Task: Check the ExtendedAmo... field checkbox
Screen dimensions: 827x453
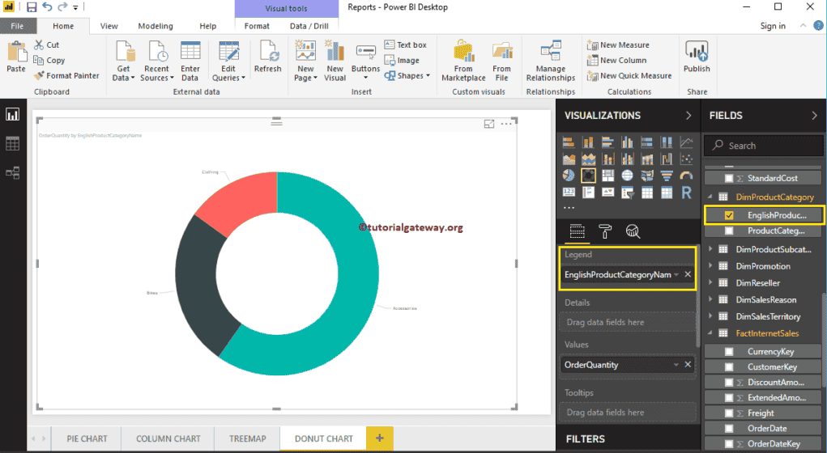Action: (729, 398)
